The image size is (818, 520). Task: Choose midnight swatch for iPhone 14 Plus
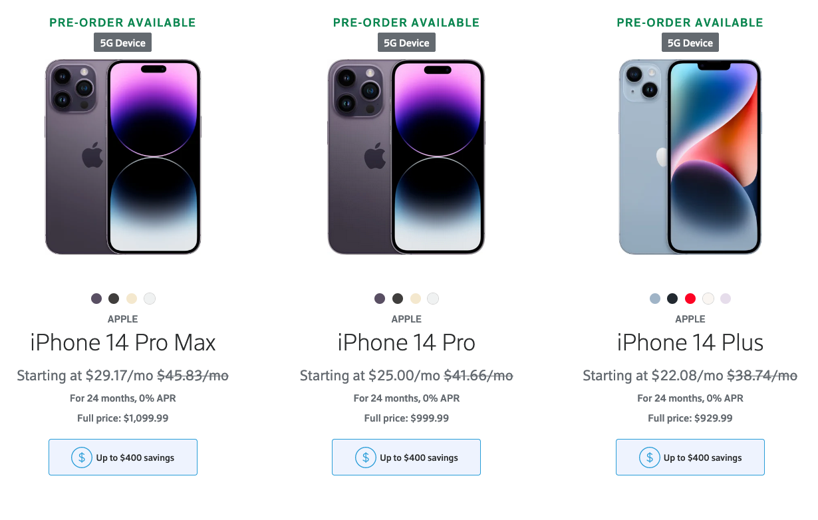(x=672, y=299)
